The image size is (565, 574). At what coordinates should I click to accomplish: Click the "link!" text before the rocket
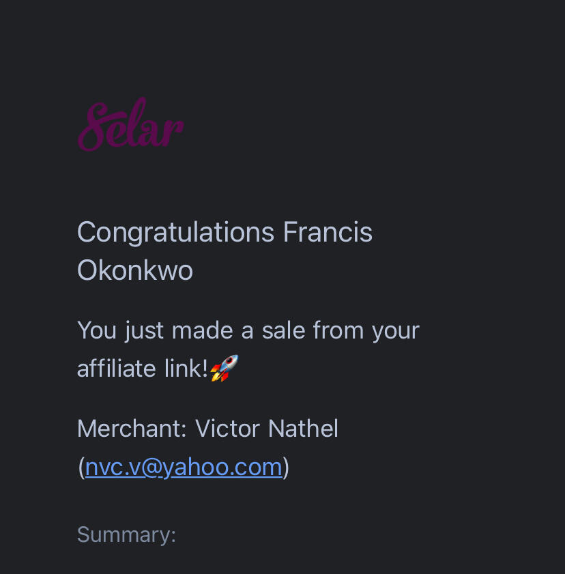click(x=186, y=369)
